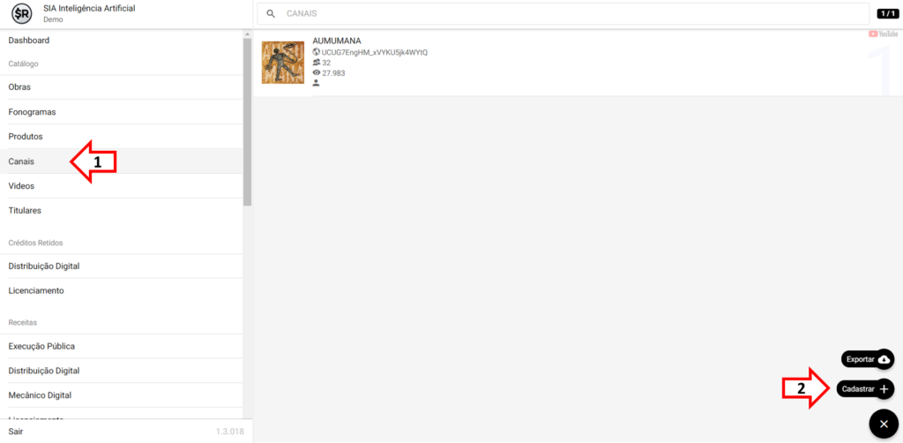Screen dimensions: 903x443
Task: Click the SR logo icon
Action: click(23, 14)
